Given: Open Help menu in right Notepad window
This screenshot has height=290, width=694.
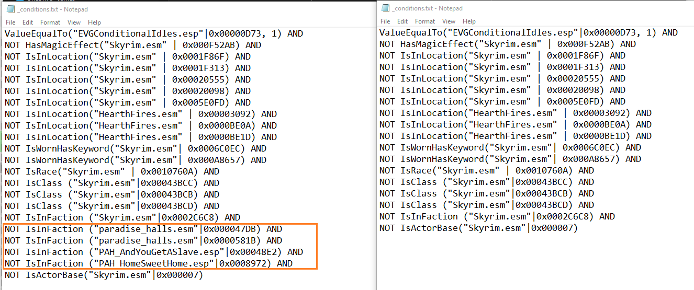Looking at the screenshot, I should 469,21.
